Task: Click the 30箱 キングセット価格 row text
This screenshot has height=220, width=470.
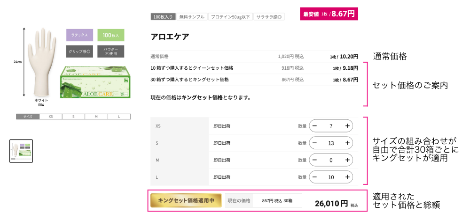Action: [x=190, y=80]
